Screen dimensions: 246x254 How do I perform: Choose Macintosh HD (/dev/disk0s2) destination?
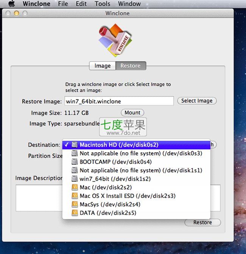136,145
